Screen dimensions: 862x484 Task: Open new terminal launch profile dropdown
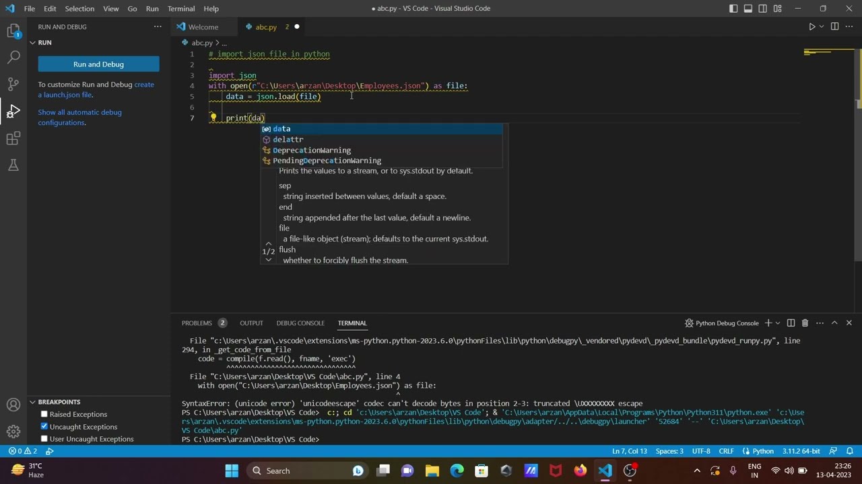(777, 323)
